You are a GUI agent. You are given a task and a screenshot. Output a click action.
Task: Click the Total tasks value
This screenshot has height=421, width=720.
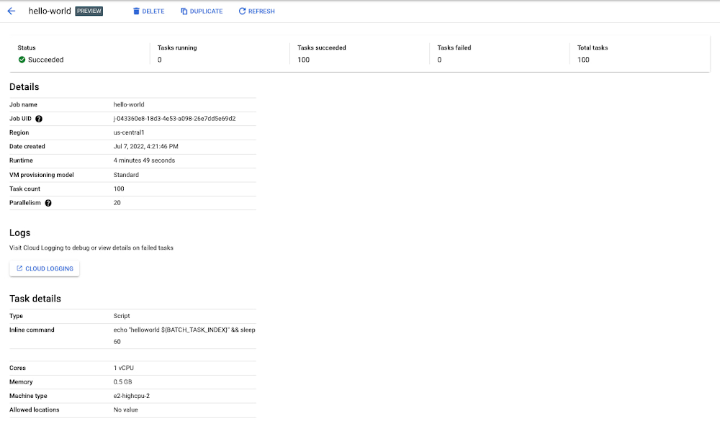583,60
